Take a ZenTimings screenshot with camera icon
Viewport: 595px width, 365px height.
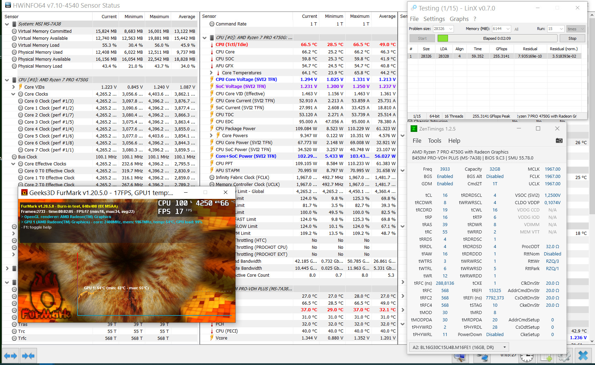point(559,141)
